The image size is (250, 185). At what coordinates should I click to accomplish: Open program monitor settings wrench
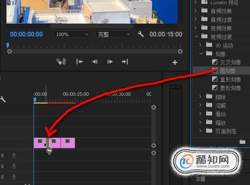pos(141,34)
